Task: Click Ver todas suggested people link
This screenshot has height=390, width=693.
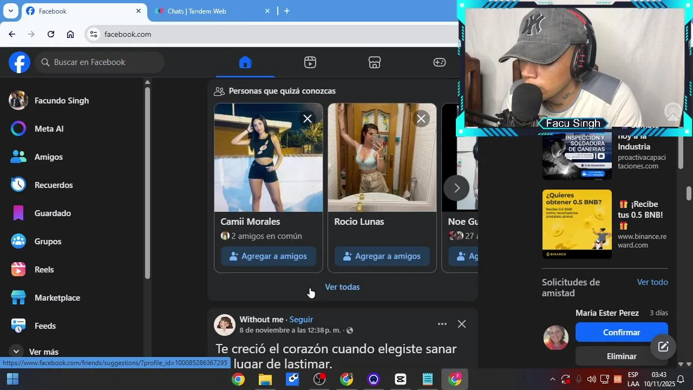Action: point(342,287)
